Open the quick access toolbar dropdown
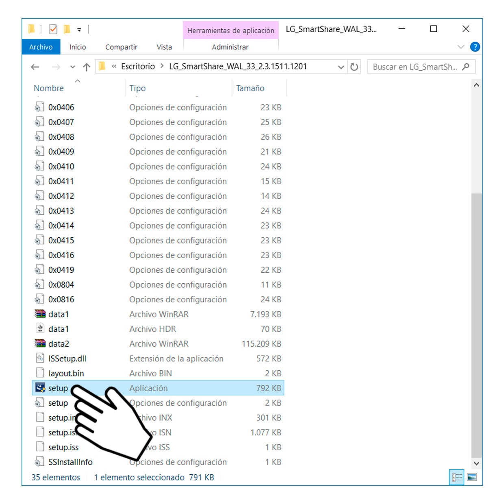Image resolution: width=504 pixels, height=504 pixels. pyautogui.click(x=79, y=30)
